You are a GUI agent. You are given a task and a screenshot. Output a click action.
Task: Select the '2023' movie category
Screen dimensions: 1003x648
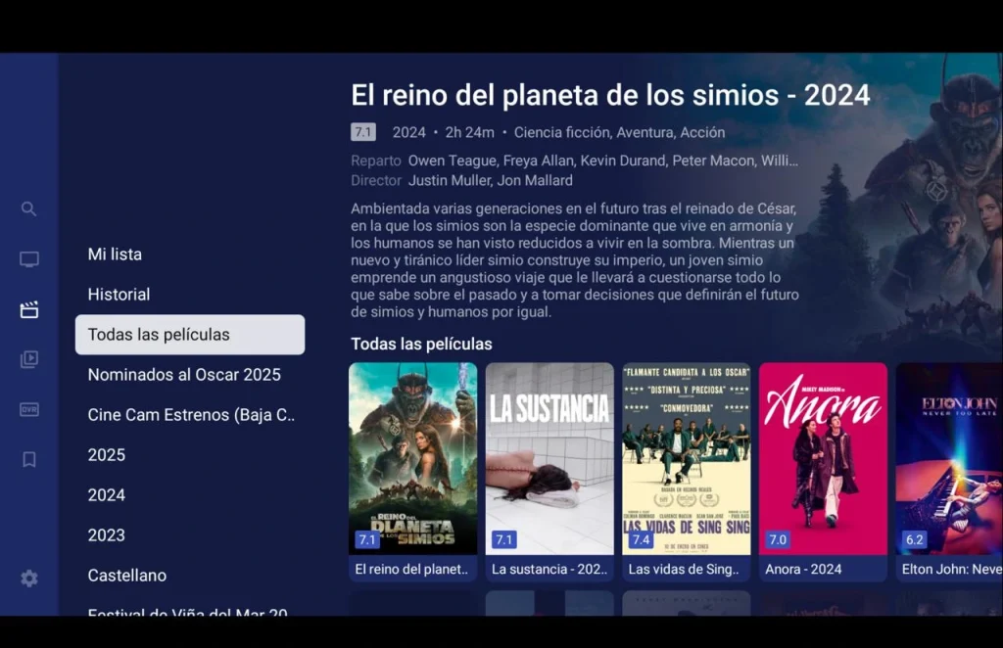pyautogui.click(x=189, y=535)
